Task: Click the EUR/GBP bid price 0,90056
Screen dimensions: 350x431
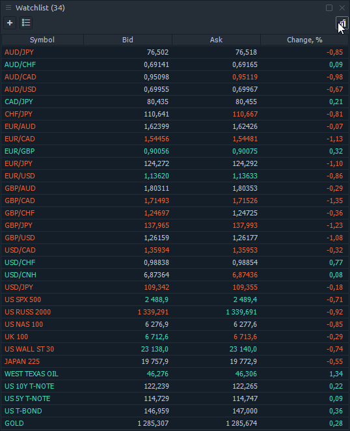Action: coord(157,151)
